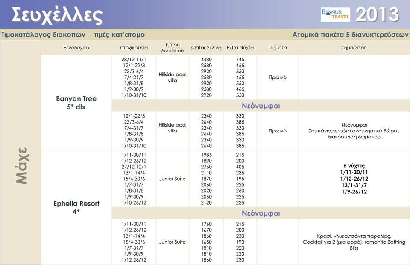Click the Bonus Travel logo
Viewport: 410px width, 265px height.
tap(336, 14)
